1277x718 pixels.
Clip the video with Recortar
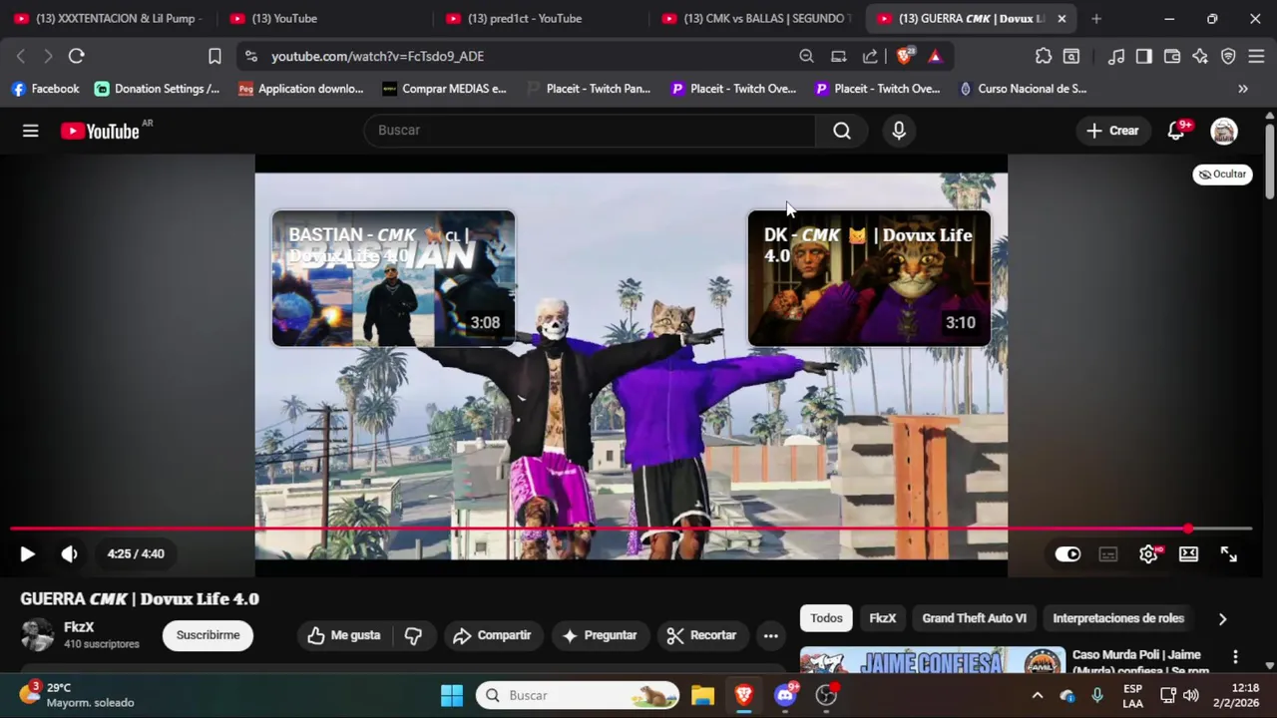tap(701, 635)
